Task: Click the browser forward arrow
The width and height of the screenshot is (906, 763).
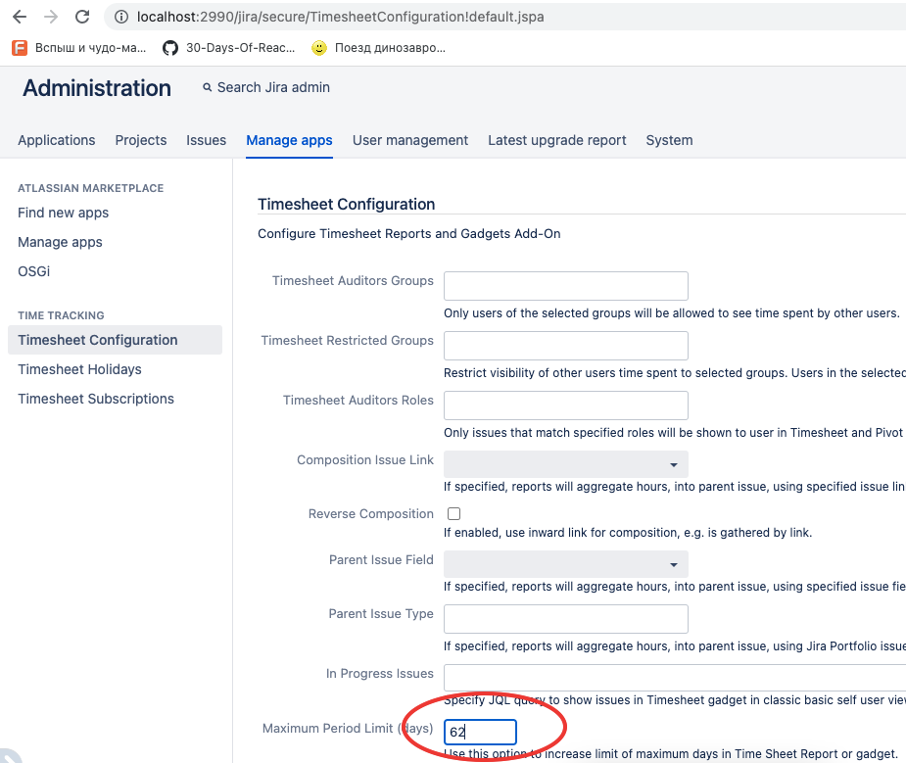Action: (x=51, y=17)
